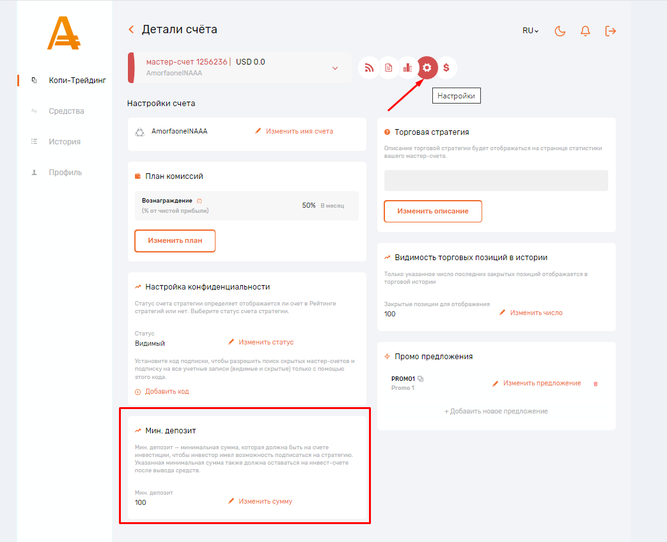Click the logout icon in the header
Screen dimensions: 667x542
click(611, 31)
